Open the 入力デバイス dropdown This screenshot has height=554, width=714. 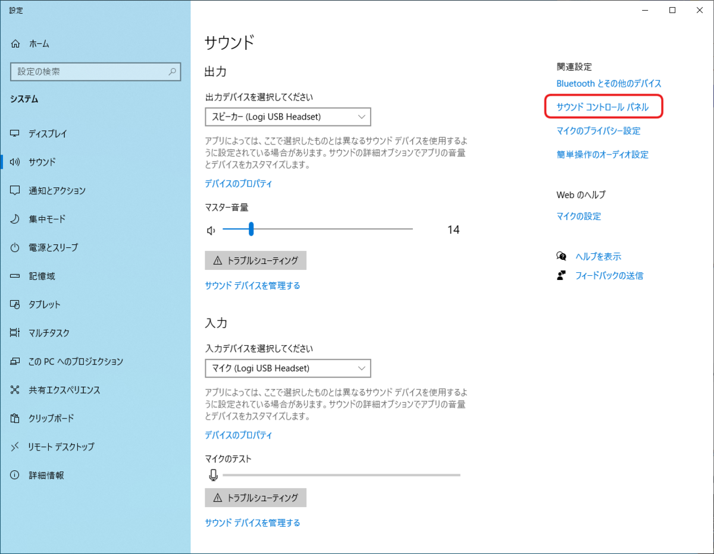(x=287, y=368)
